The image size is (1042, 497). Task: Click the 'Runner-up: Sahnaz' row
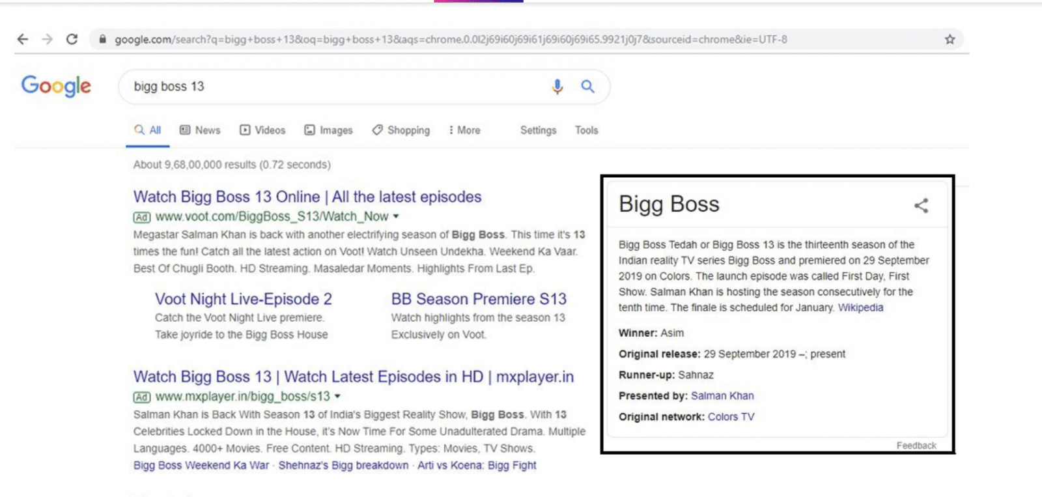point(666,375)
